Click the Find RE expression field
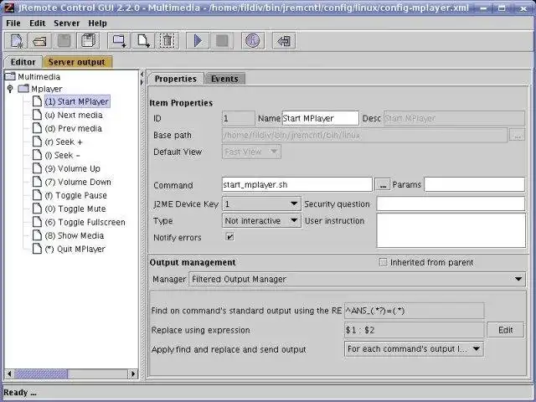 [415, 311]
